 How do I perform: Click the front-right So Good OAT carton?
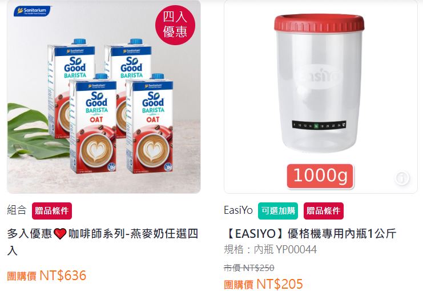[149, 123]
